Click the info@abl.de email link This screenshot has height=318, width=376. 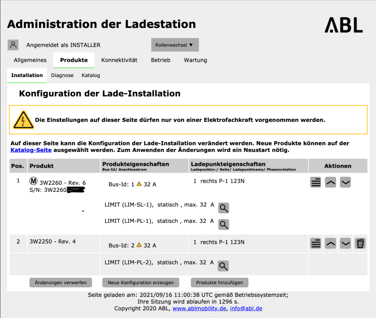(x=246, y=309)
